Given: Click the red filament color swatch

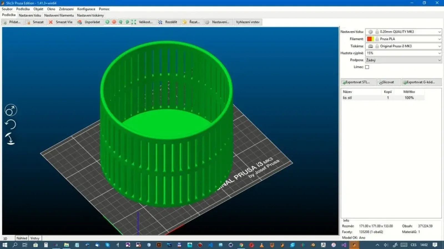Looking at the screenshot, I should [x=369, y=39].
